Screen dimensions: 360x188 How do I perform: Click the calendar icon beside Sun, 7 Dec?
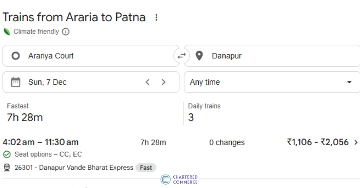point(16,82)
